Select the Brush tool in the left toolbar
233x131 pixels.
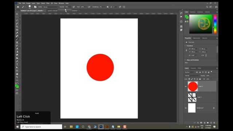tap(17, 39)
